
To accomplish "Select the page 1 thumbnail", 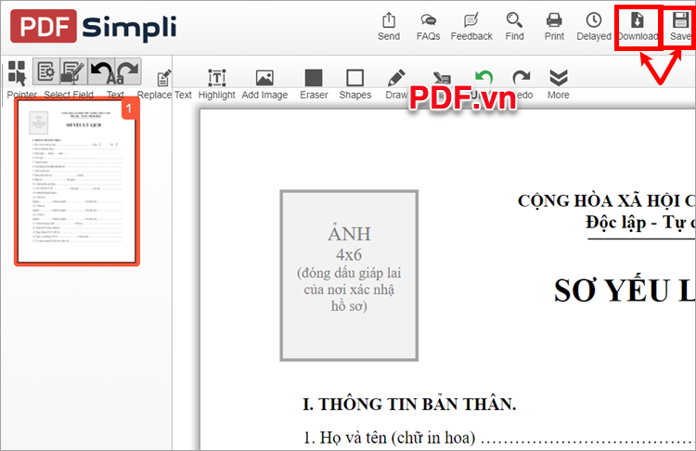I will (x=76, y=183).
